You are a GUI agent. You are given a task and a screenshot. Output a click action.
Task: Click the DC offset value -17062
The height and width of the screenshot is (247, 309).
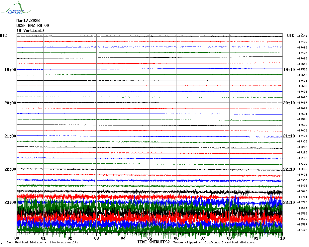click(302, 169)
